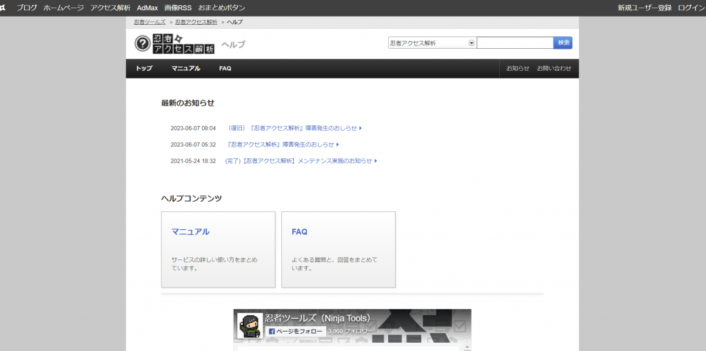Select マニュアル in the navigation bar
The width and height of the screenshot is (706, 351).
[185, 69]
